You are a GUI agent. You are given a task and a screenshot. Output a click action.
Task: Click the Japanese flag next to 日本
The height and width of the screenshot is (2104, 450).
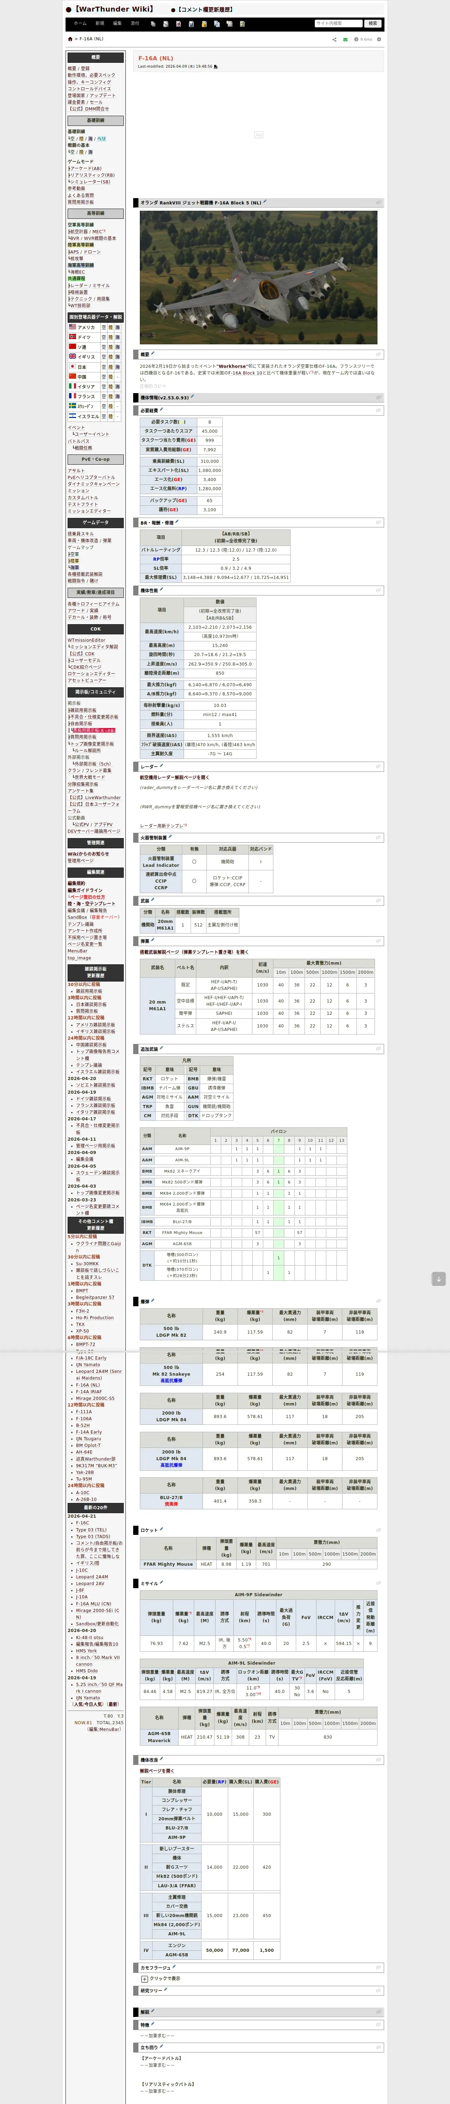click(72, 367)
